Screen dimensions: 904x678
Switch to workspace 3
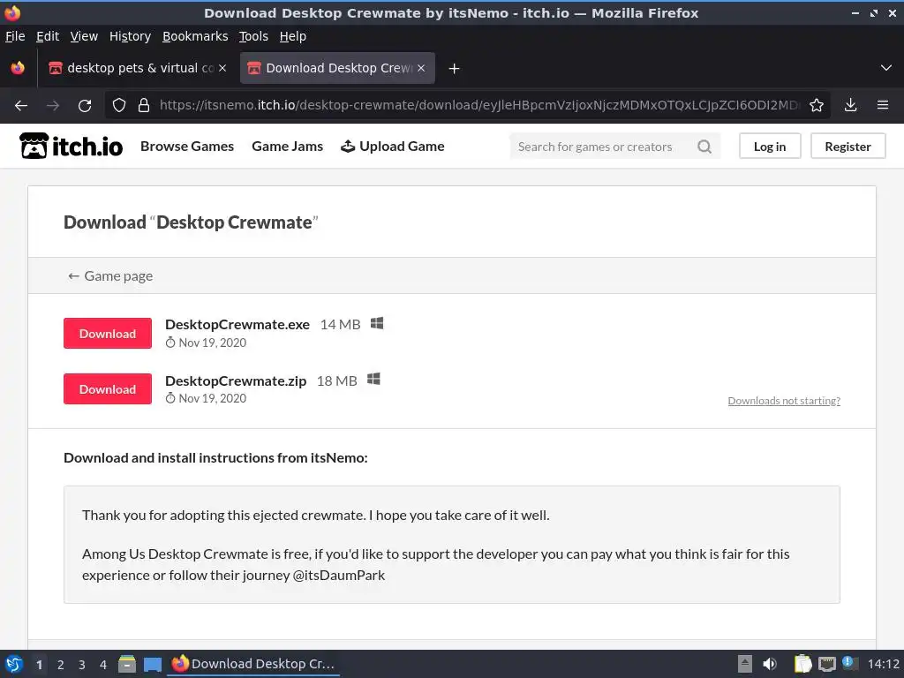coord(82,665)
